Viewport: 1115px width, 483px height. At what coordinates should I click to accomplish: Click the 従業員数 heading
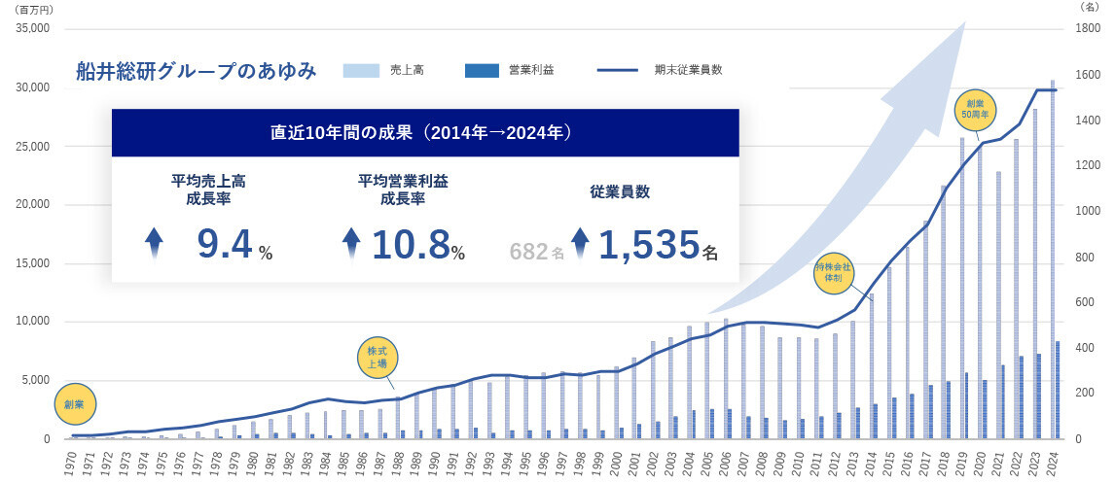pyautogui.click(x=620, y=192)
